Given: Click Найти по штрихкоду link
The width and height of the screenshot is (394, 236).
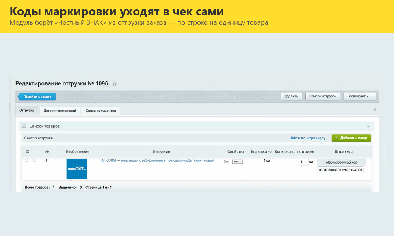Looking at the screenshot, I should pos(307,138).
